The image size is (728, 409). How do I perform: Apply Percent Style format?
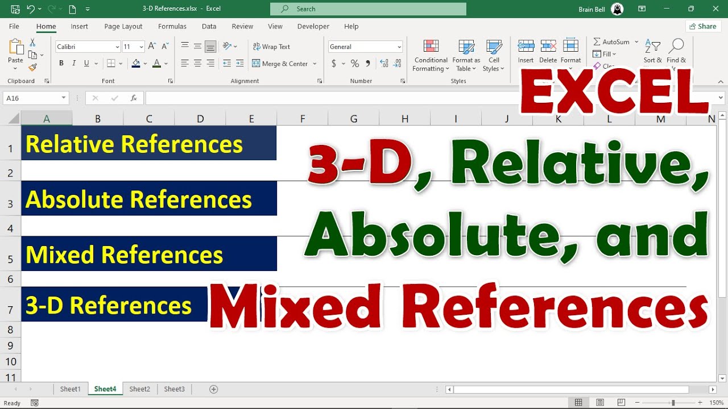(355, 64)
